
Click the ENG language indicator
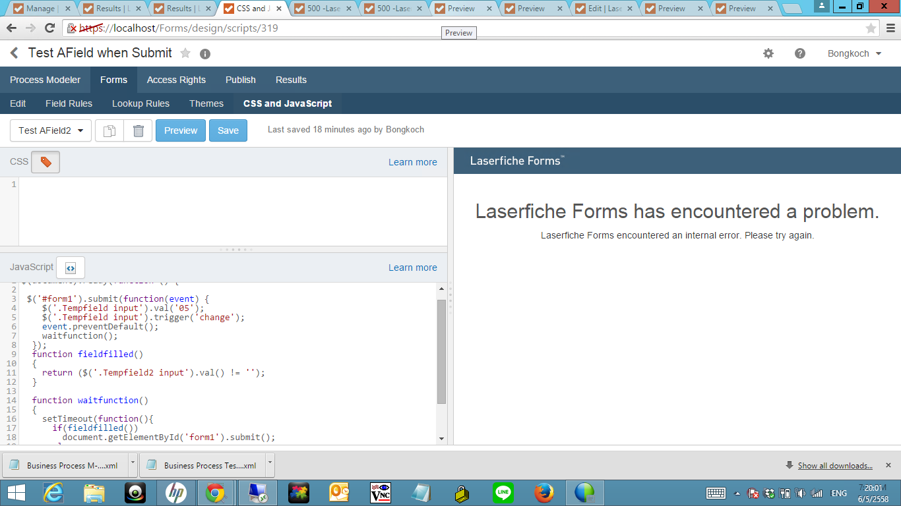(x=838, y=493)
